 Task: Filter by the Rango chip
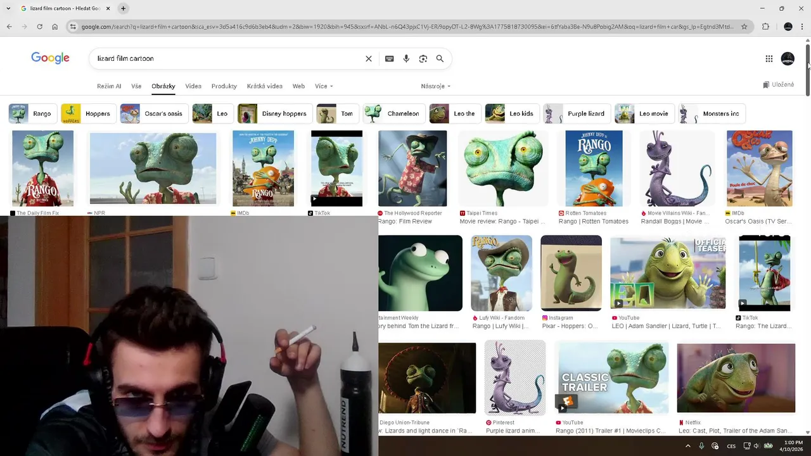coord(32,113)
